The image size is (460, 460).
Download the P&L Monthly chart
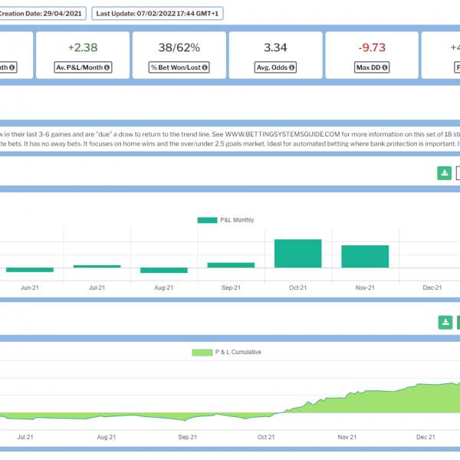444,173
